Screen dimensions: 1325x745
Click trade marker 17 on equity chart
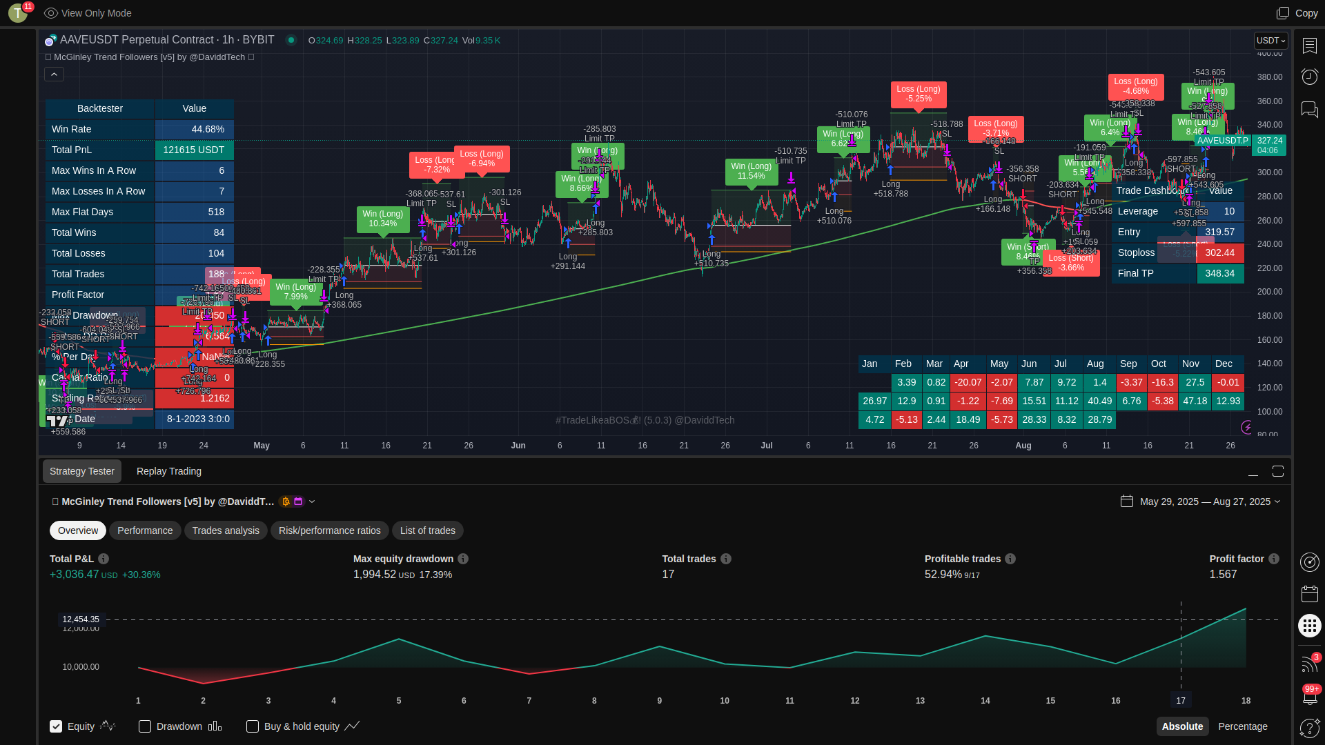(x=1181, y=700)
